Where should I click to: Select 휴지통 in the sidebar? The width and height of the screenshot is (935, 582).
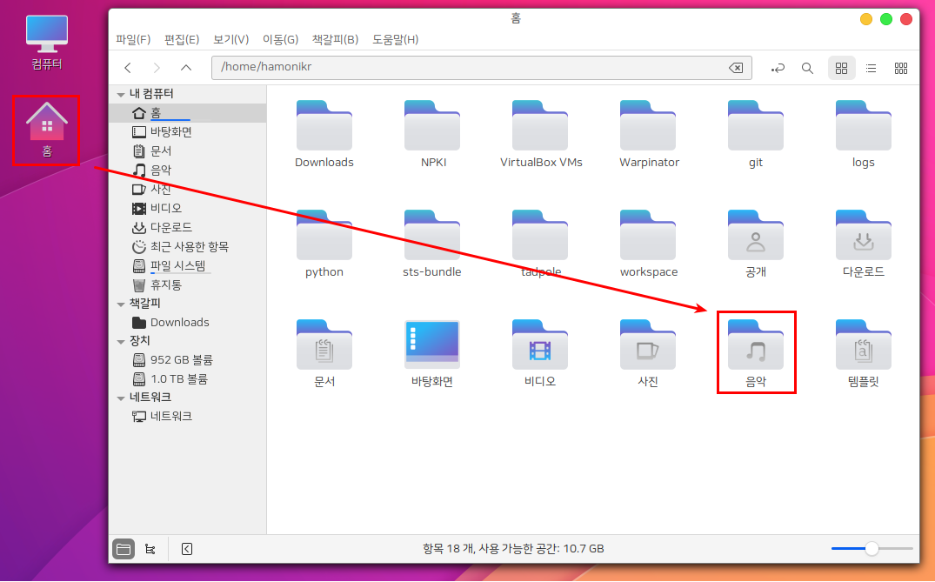[x=165, y=284]
